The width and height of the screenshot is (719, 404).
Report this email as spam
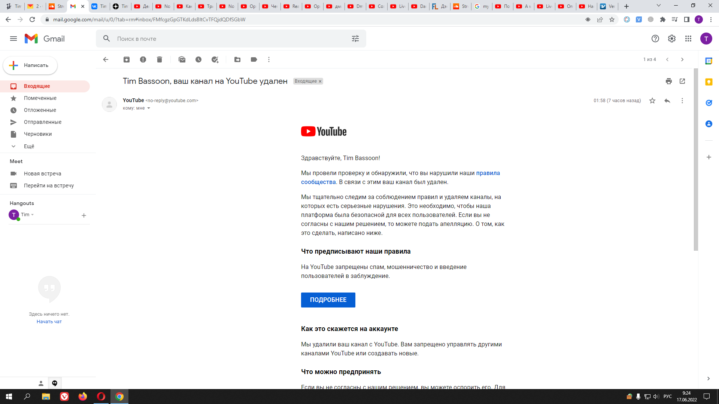point(143,59)
